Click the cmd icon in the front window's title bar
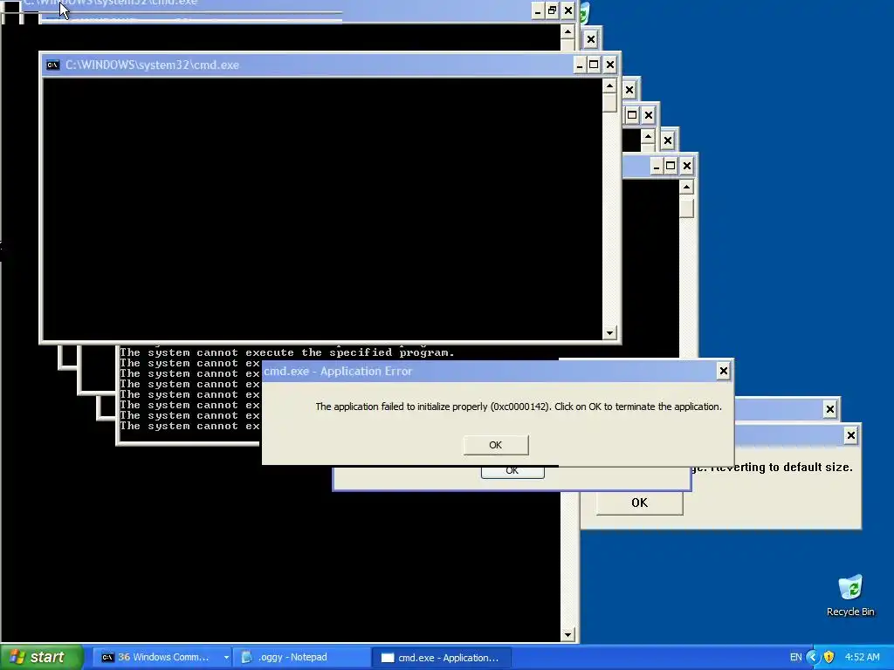 coord(53,65)
